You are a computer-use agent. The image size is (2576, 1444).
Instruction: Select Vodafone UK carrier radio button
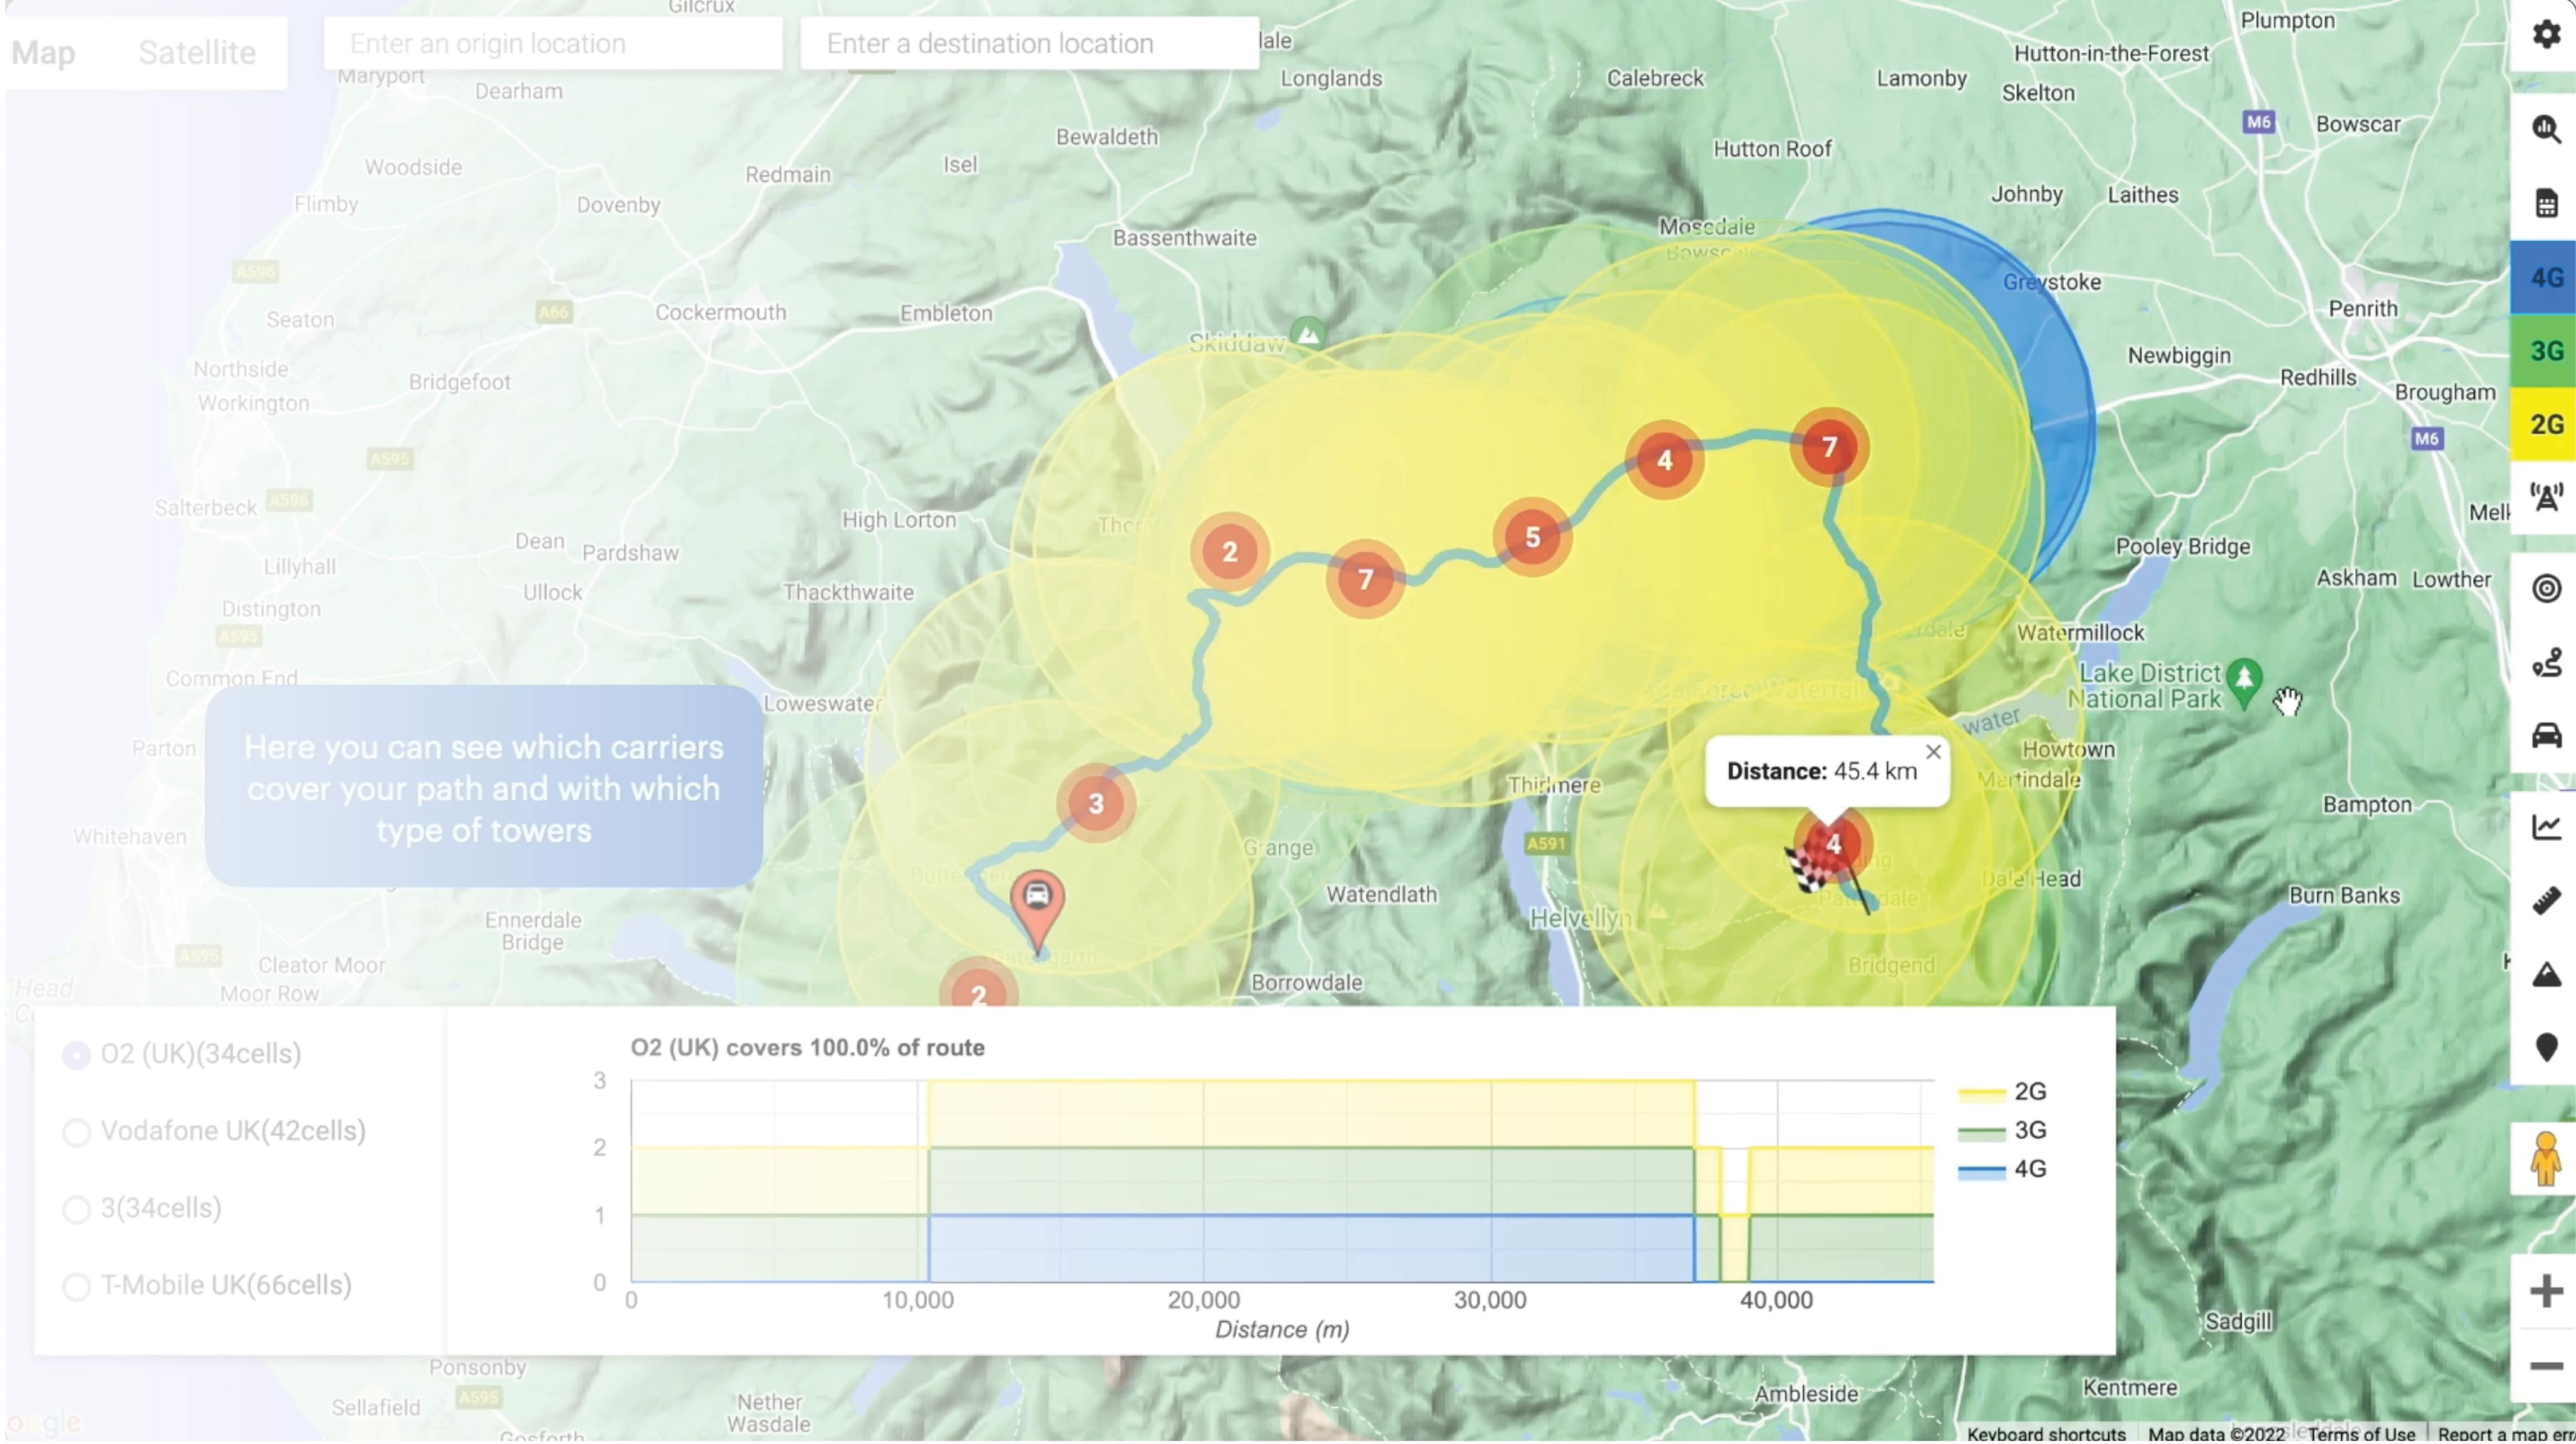(x=76, y=1132)
